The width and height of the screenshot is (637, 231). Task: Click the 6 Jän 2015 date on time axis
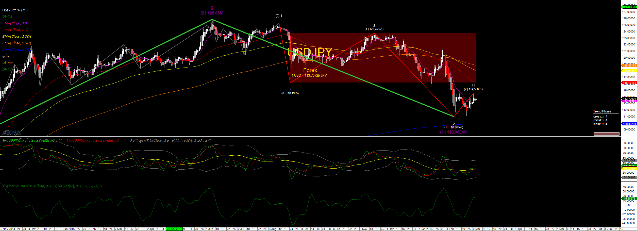68,229
